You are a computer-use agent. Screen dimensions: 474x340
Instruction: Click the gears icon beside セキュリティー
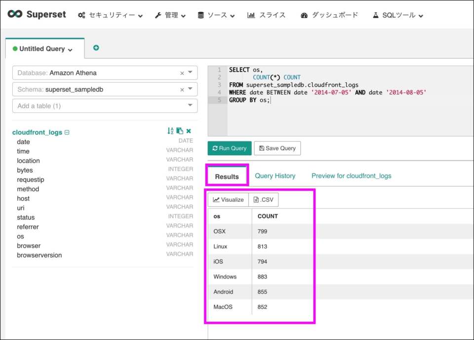pyautogui.click(x=82, y=15)
